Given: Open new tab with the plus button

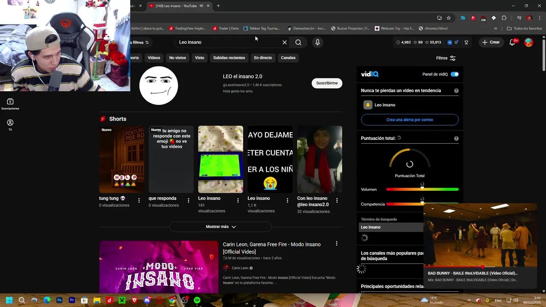Looking at the screenshot, I should pos(218,6).
